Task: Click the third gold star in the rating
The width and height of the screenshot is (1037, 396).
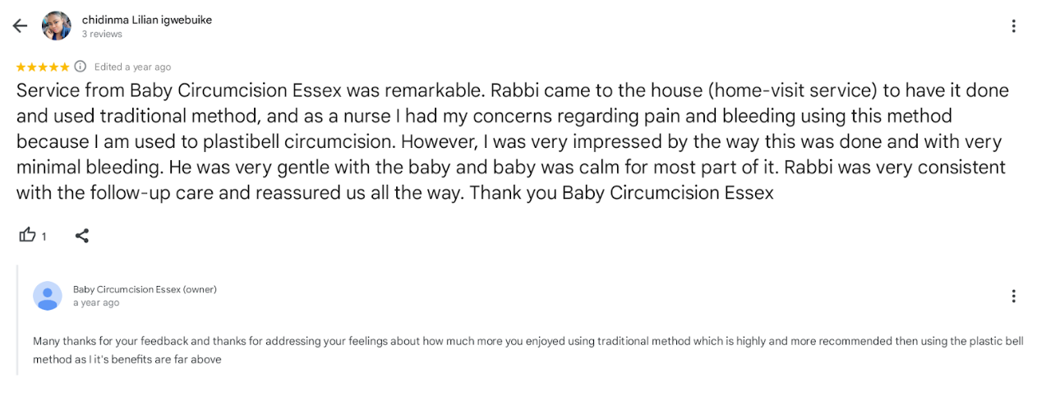Action: pos(43,67)
